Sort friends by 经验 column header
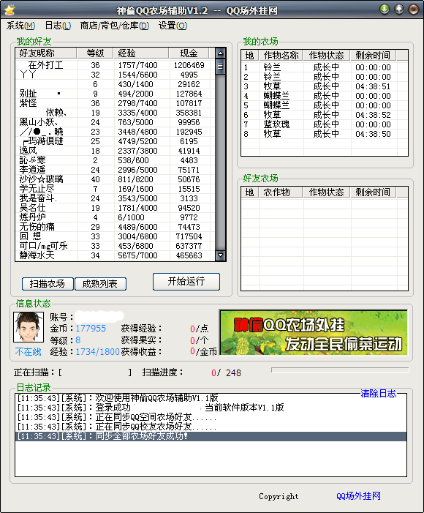The height and width of the screenshot is (513, 424). (x=141, y=53)
